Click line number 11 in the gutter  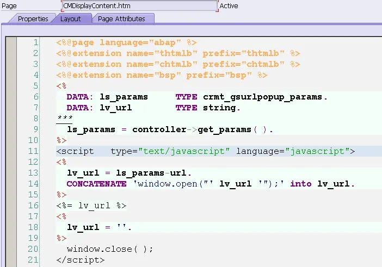(x=33, y=151)
